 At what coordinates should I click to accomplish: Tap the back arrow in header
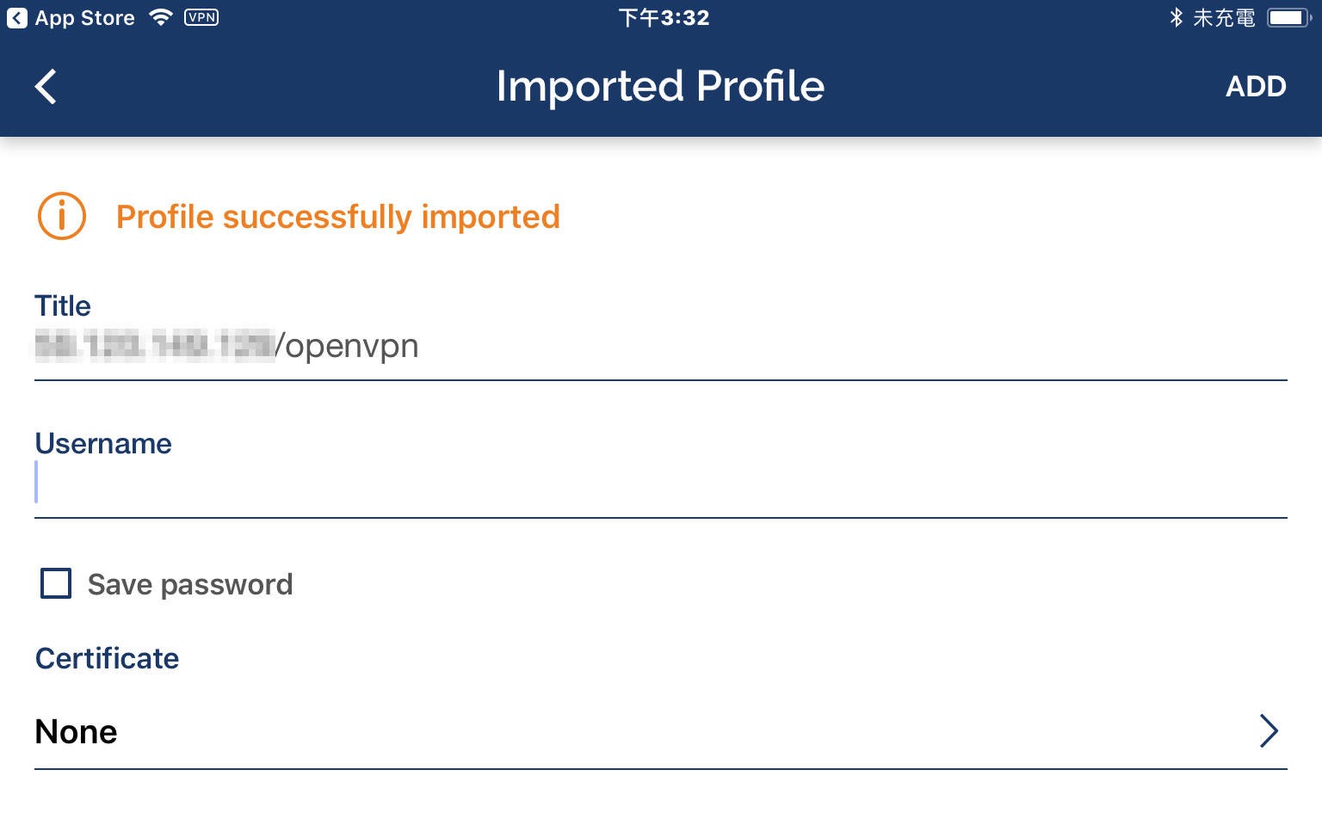click(46, 87)
